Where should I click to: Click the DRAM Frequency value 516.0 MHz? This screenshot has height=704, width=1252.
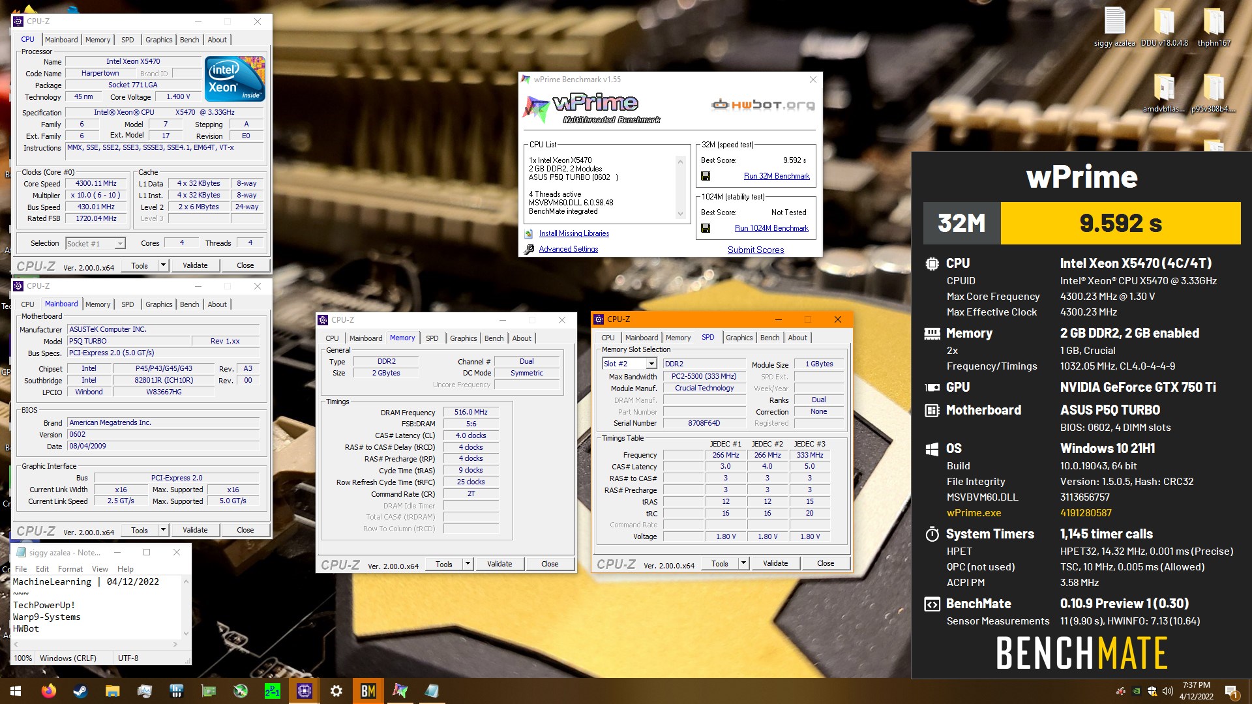point(471,412)
